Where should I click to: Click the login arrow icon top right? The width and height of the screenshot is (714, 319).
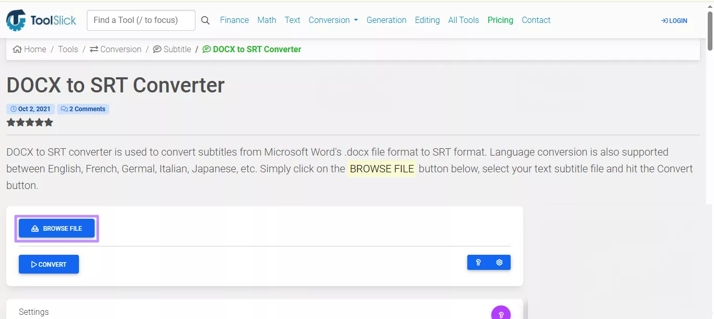(x=664, y=20)
